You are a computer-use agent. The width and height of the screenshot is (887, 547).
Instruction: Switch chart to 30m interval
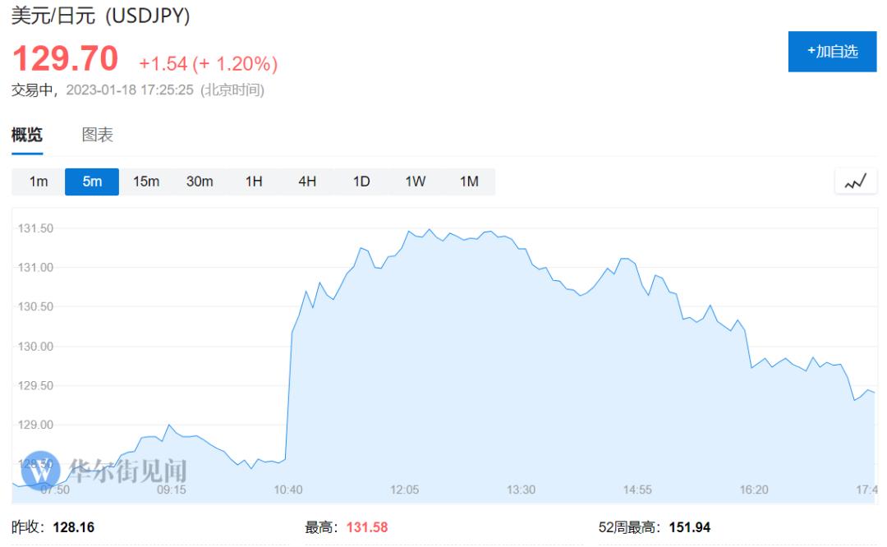coord(200,182)
